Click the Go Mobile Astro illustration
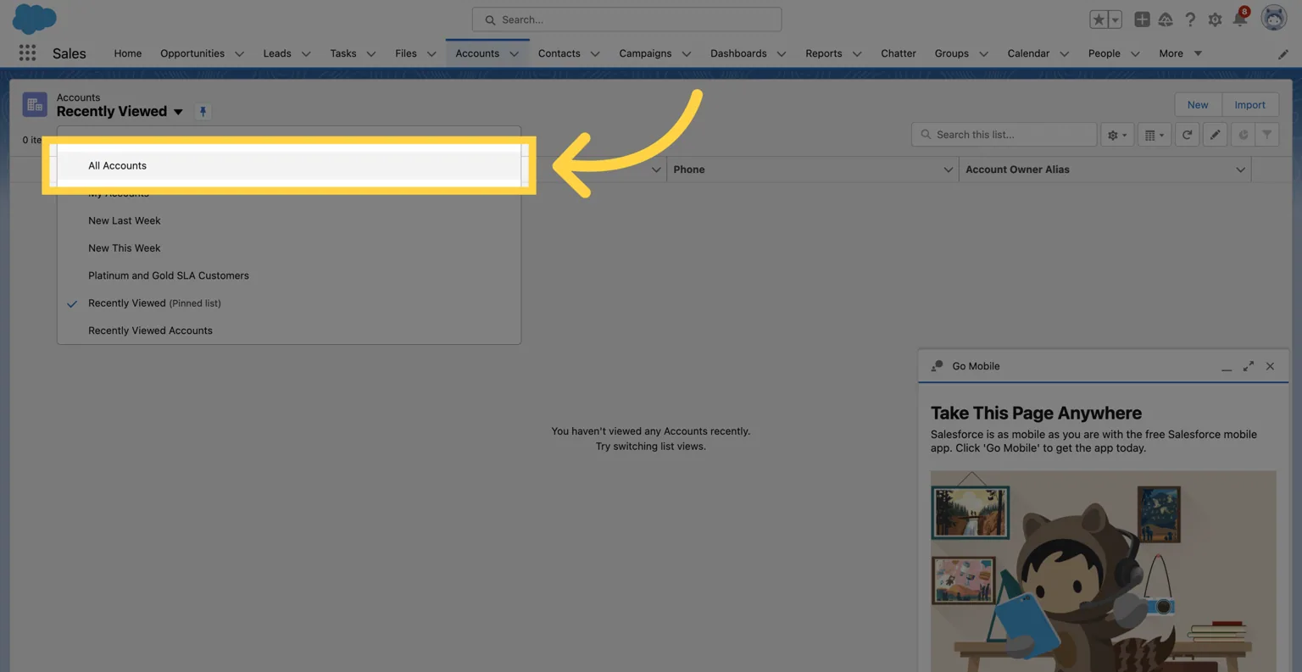This screenshot has height=672, width=1302. pos(1103,571)
